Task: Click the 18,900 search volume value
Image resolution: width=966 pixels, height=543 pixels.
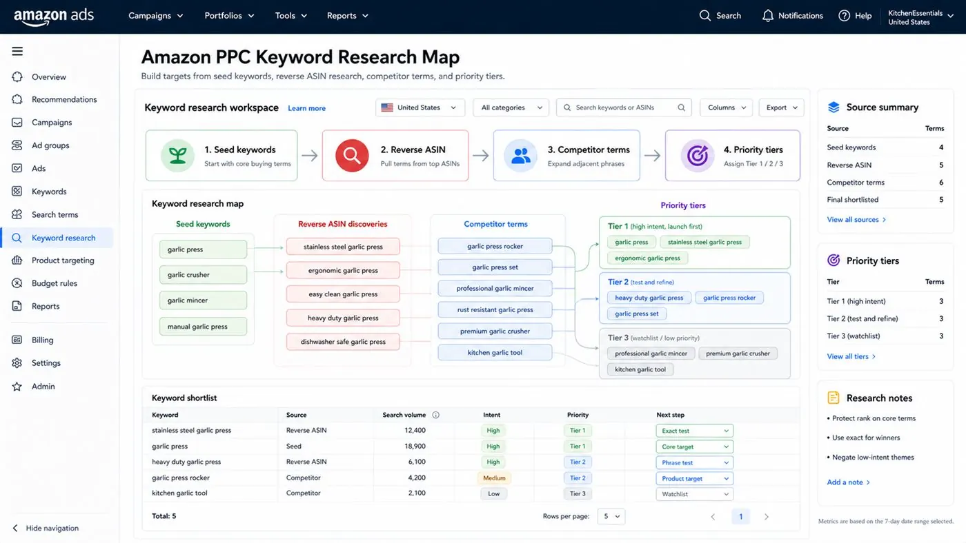Action: 415,447
